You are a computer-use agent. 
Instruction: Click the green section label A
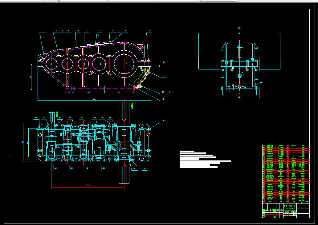(98, 35)
